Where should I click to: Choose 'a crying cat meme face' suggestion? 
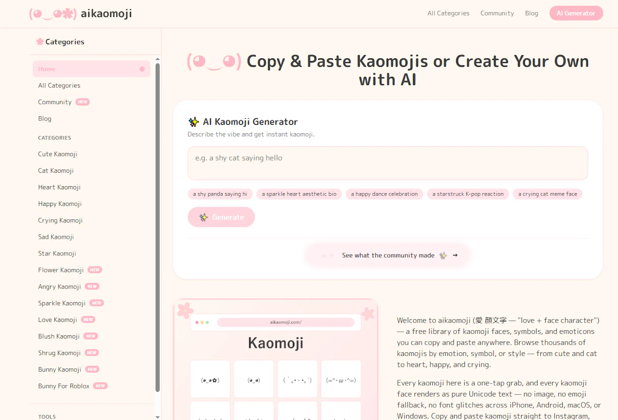pyautogui.click(x=548, y=194)
